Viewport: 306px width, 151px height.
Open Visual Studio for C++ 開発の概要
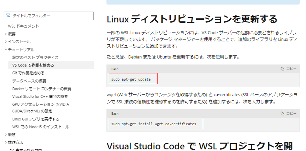coord(40,97)
